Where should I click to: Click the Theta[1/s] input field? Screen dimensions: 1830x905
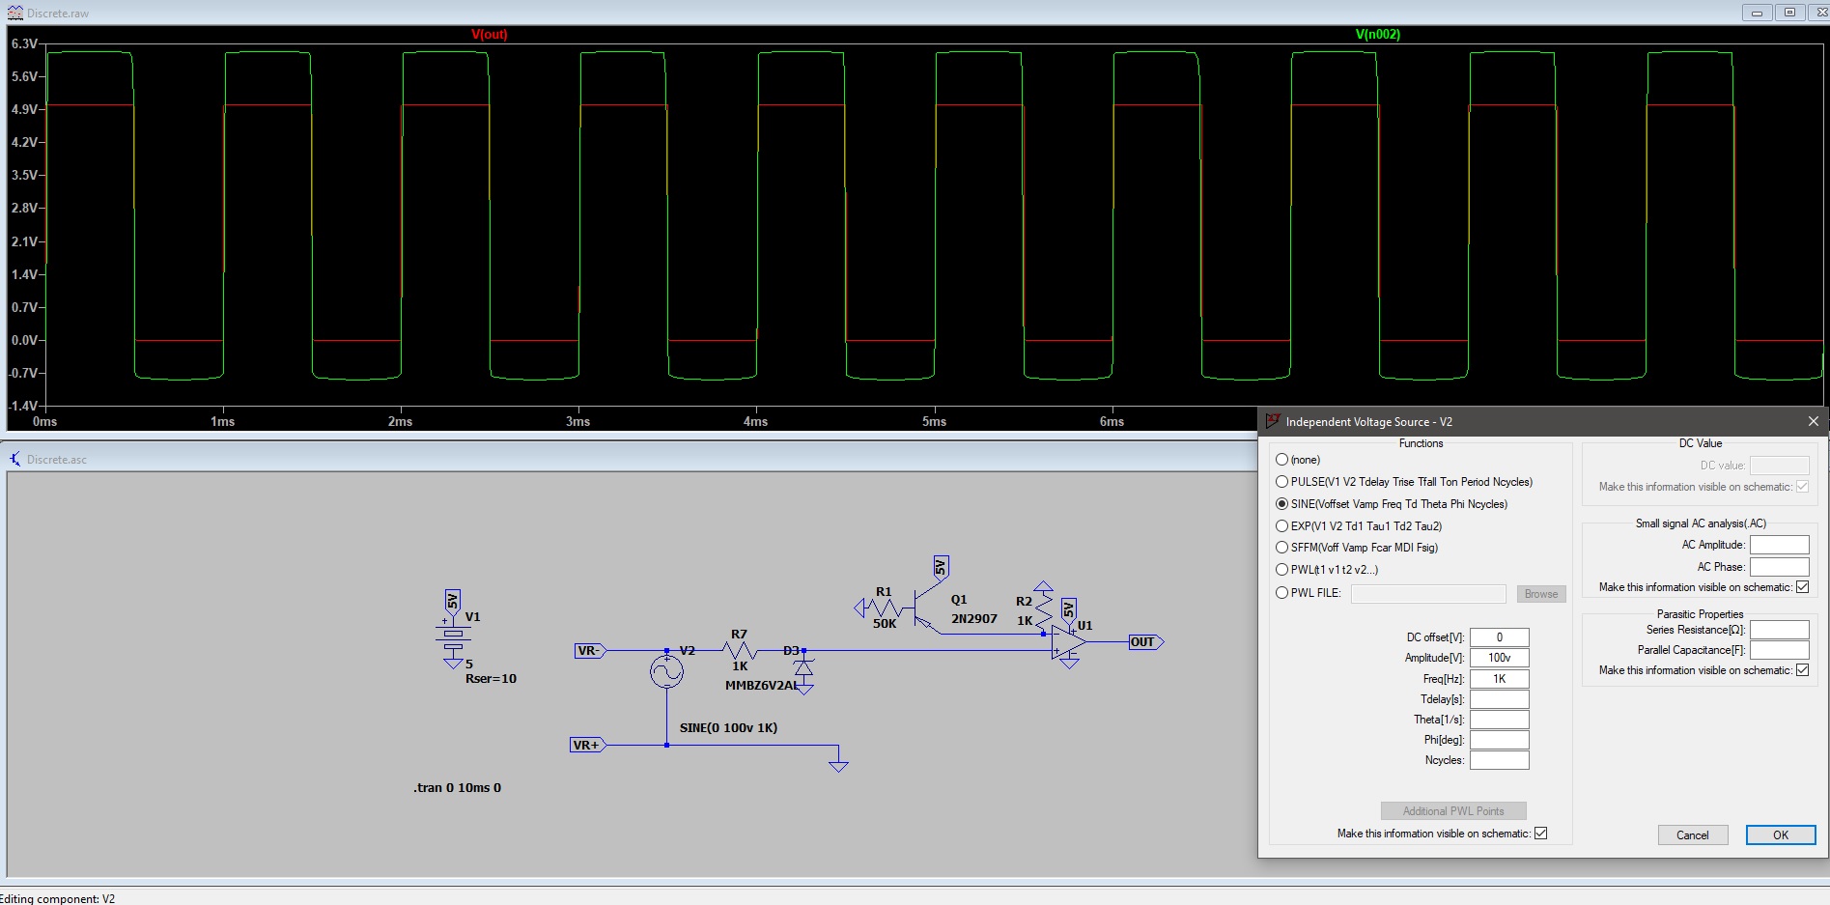(1500, 720)
